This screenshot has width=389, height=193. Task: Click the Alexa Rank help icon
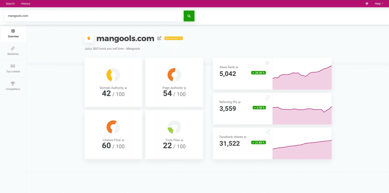coord(237,67)
